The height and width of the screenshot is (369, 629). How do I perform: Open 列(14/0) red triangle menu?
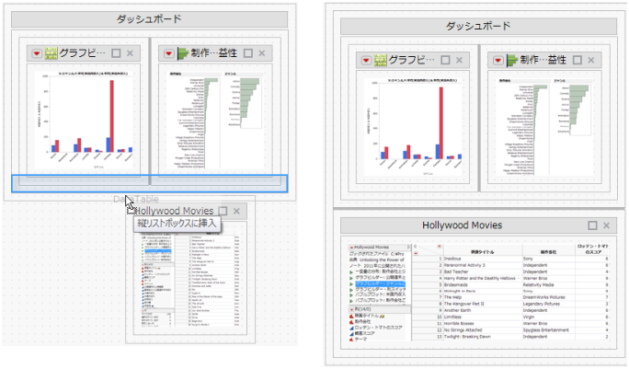coord(352,309)
